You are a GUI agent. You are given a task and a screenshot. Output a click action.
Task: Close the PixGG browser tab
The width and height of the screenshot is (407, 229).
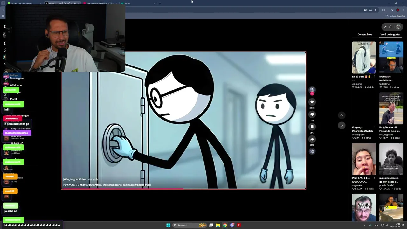point(154,3)
